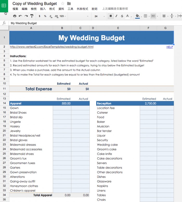Open the 格式 menu

coord(52,9)
